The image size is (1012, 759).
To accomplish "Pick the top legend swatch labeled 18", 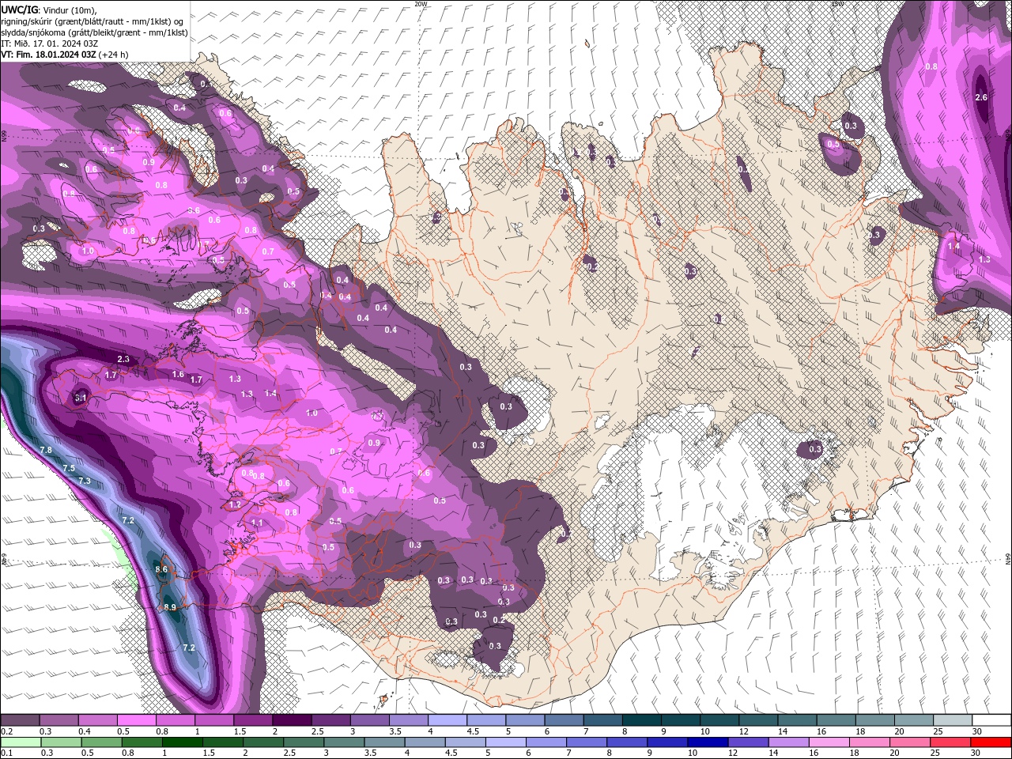I will [x=874, y=720].
